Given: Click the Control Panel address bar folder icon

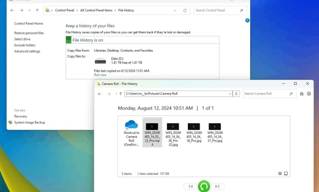Looking at the screenshot, I should pos(47,10).
